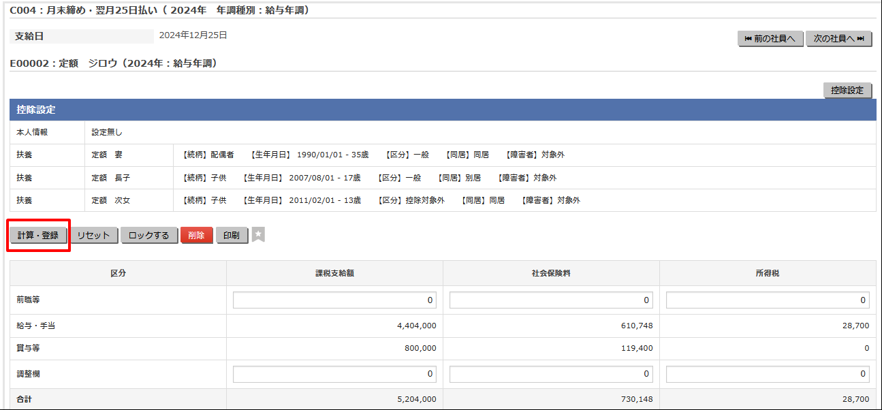This screenshot has width=882, height=410.
Task: Select the 調整欄 社会保険料 input field
Action: [550, 373]
